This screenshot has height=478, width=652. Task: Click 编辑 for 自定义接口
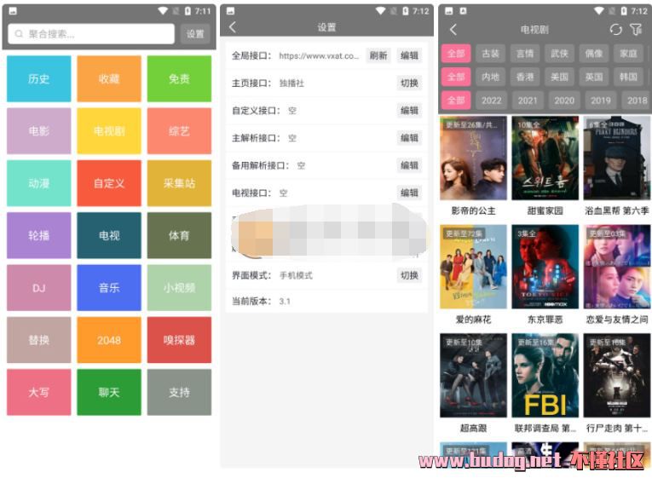click(x=409, y=111)
